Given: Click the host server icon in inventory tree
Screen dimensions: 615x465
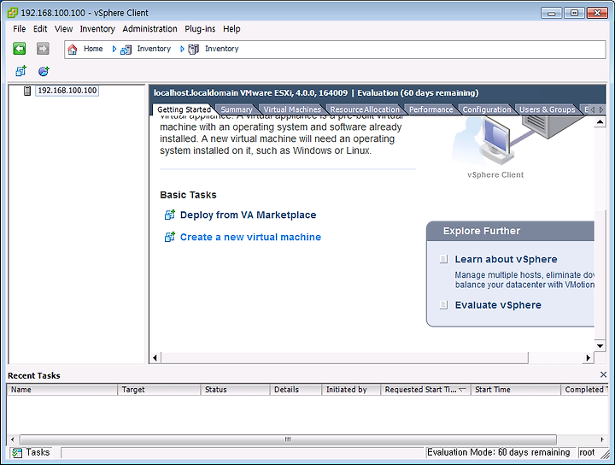Looking at the screenshot, I should coord(27,91).
